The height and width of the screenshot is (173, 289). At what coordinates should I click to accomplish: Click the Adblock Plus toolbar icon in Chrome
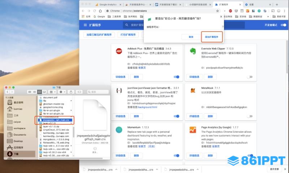tap(230, 11)
